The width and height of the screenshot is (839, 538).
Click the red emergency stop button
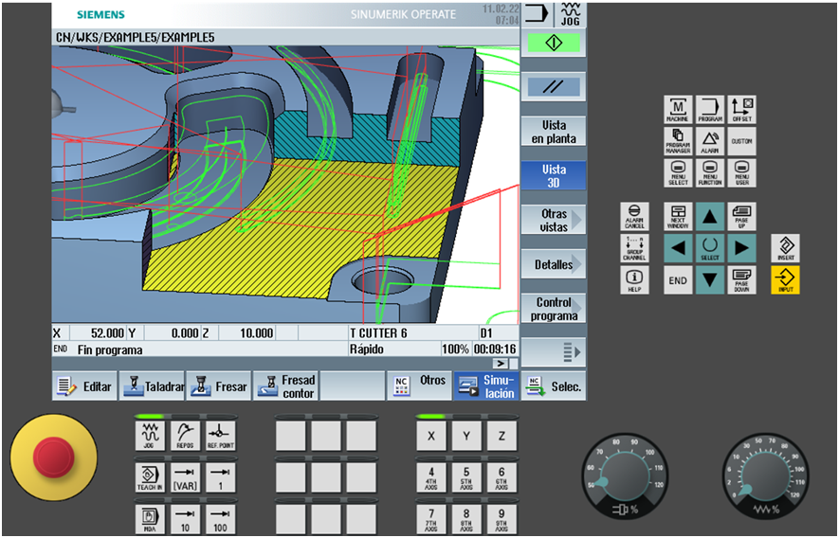click(x=53, y=457)
